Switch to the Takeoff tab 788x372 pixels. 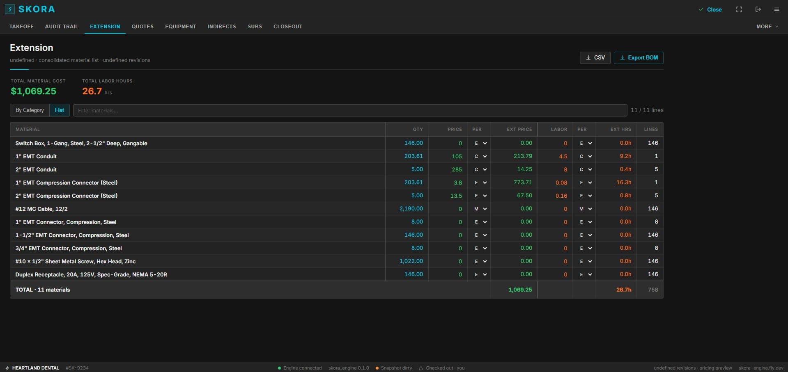(x=21, y=26)
